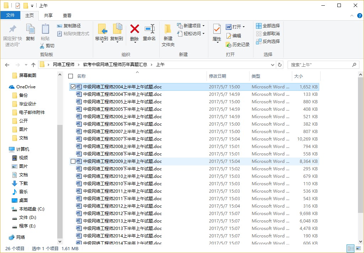Open the recent locations dropdown arrow
This screenshot has width=364, height=253.
26,65
